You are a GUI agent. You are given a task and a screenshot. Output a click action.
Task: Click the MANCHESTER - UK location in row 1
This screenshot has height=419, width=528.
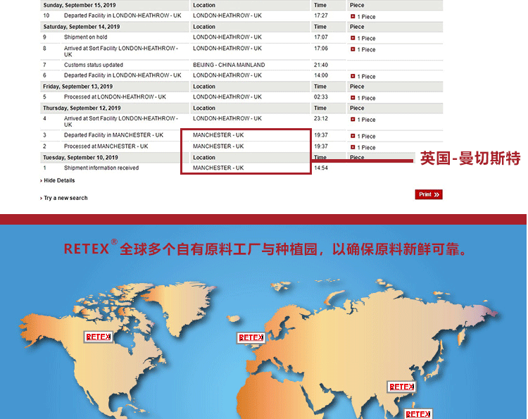pos(218,168)
